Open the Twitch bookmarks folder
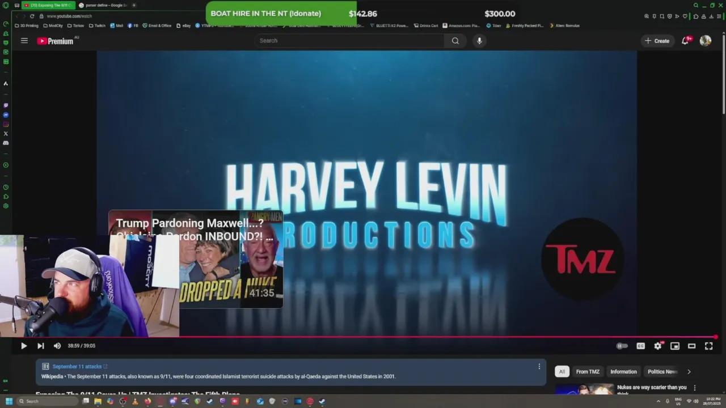The width and height of the screenshot is (726, 408). pos(97,25)
